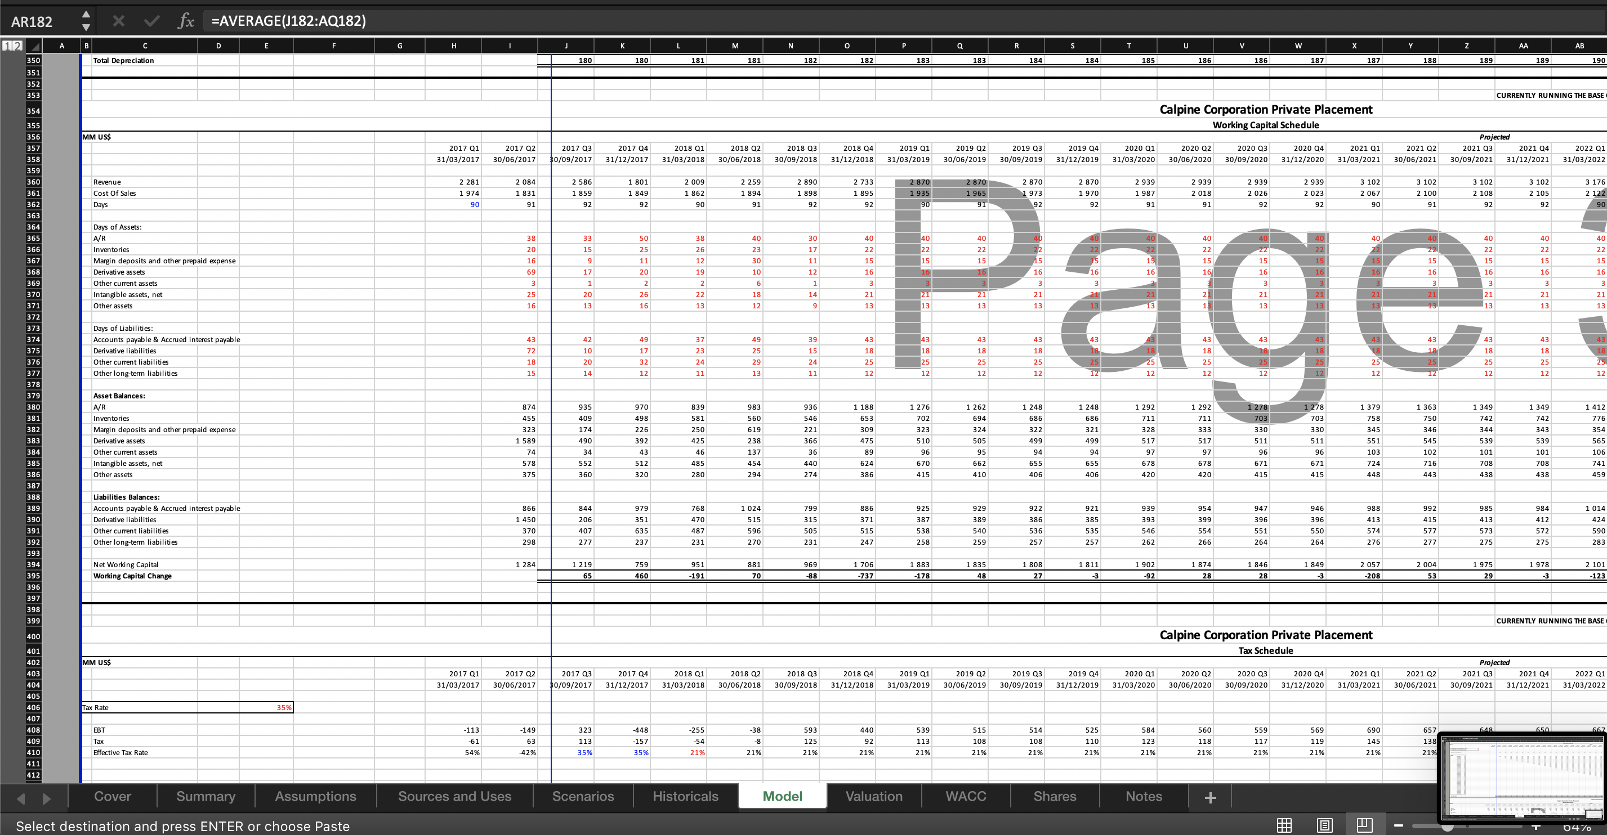Click the EBT value -113 for 2017 Q1
This screenshot has height=835, width=1607.
471,730
